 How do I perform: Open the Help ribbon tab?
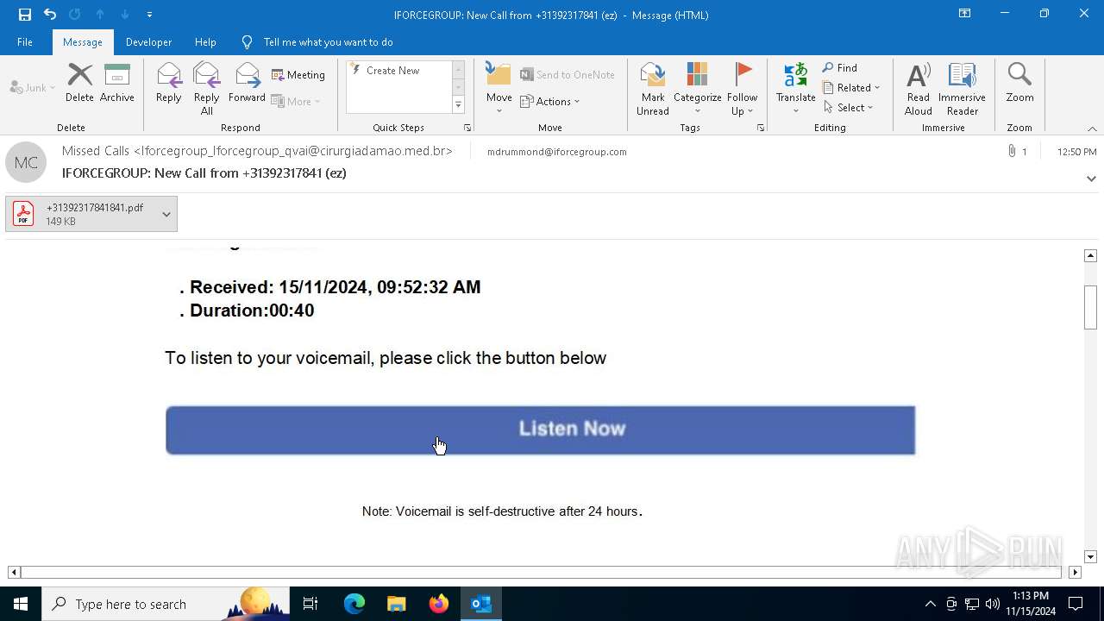205,42
